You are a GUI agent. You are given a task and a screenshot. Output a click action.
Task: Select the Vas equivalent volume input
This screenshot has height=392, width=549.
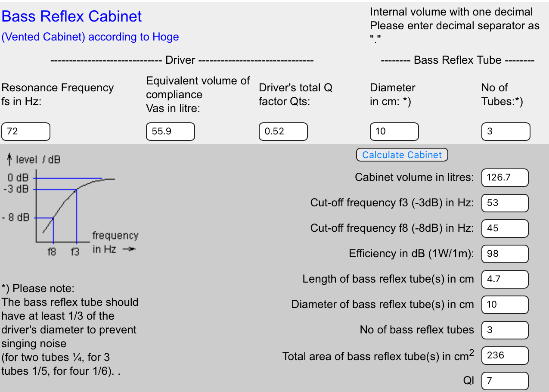click(171, 131)
